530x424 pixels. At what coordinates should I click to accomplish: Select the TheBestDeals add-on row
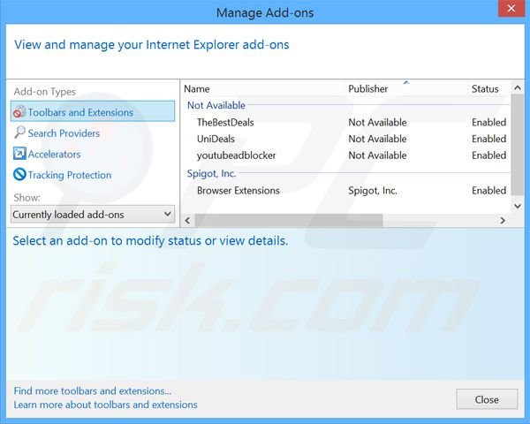point(346,123)
